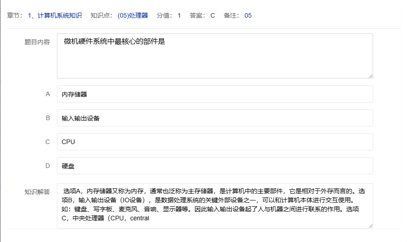Screen dimensions: 407x242
Task: Click the score value 1 after 分值
Action: 179,15
